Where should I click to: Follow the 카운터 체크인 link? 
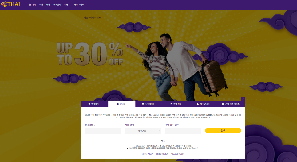pyautogui.click(x=148, y=154)
